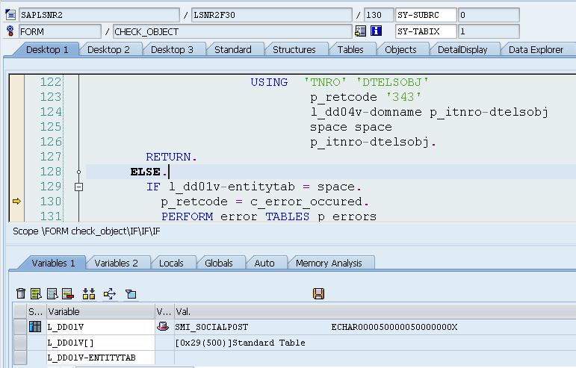Click the blue info icon beside CHECK_OBJECT
The height and width of the screenshot is (368, 576).
point(377,31)
